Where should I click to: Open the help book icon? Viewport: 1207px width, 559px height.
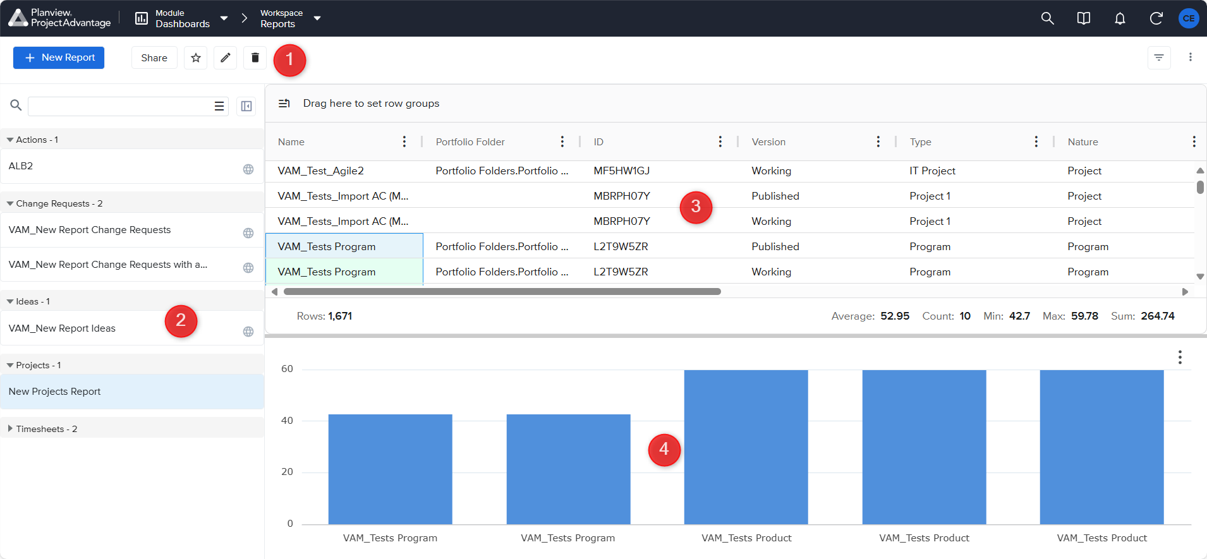pos(1083,18)
